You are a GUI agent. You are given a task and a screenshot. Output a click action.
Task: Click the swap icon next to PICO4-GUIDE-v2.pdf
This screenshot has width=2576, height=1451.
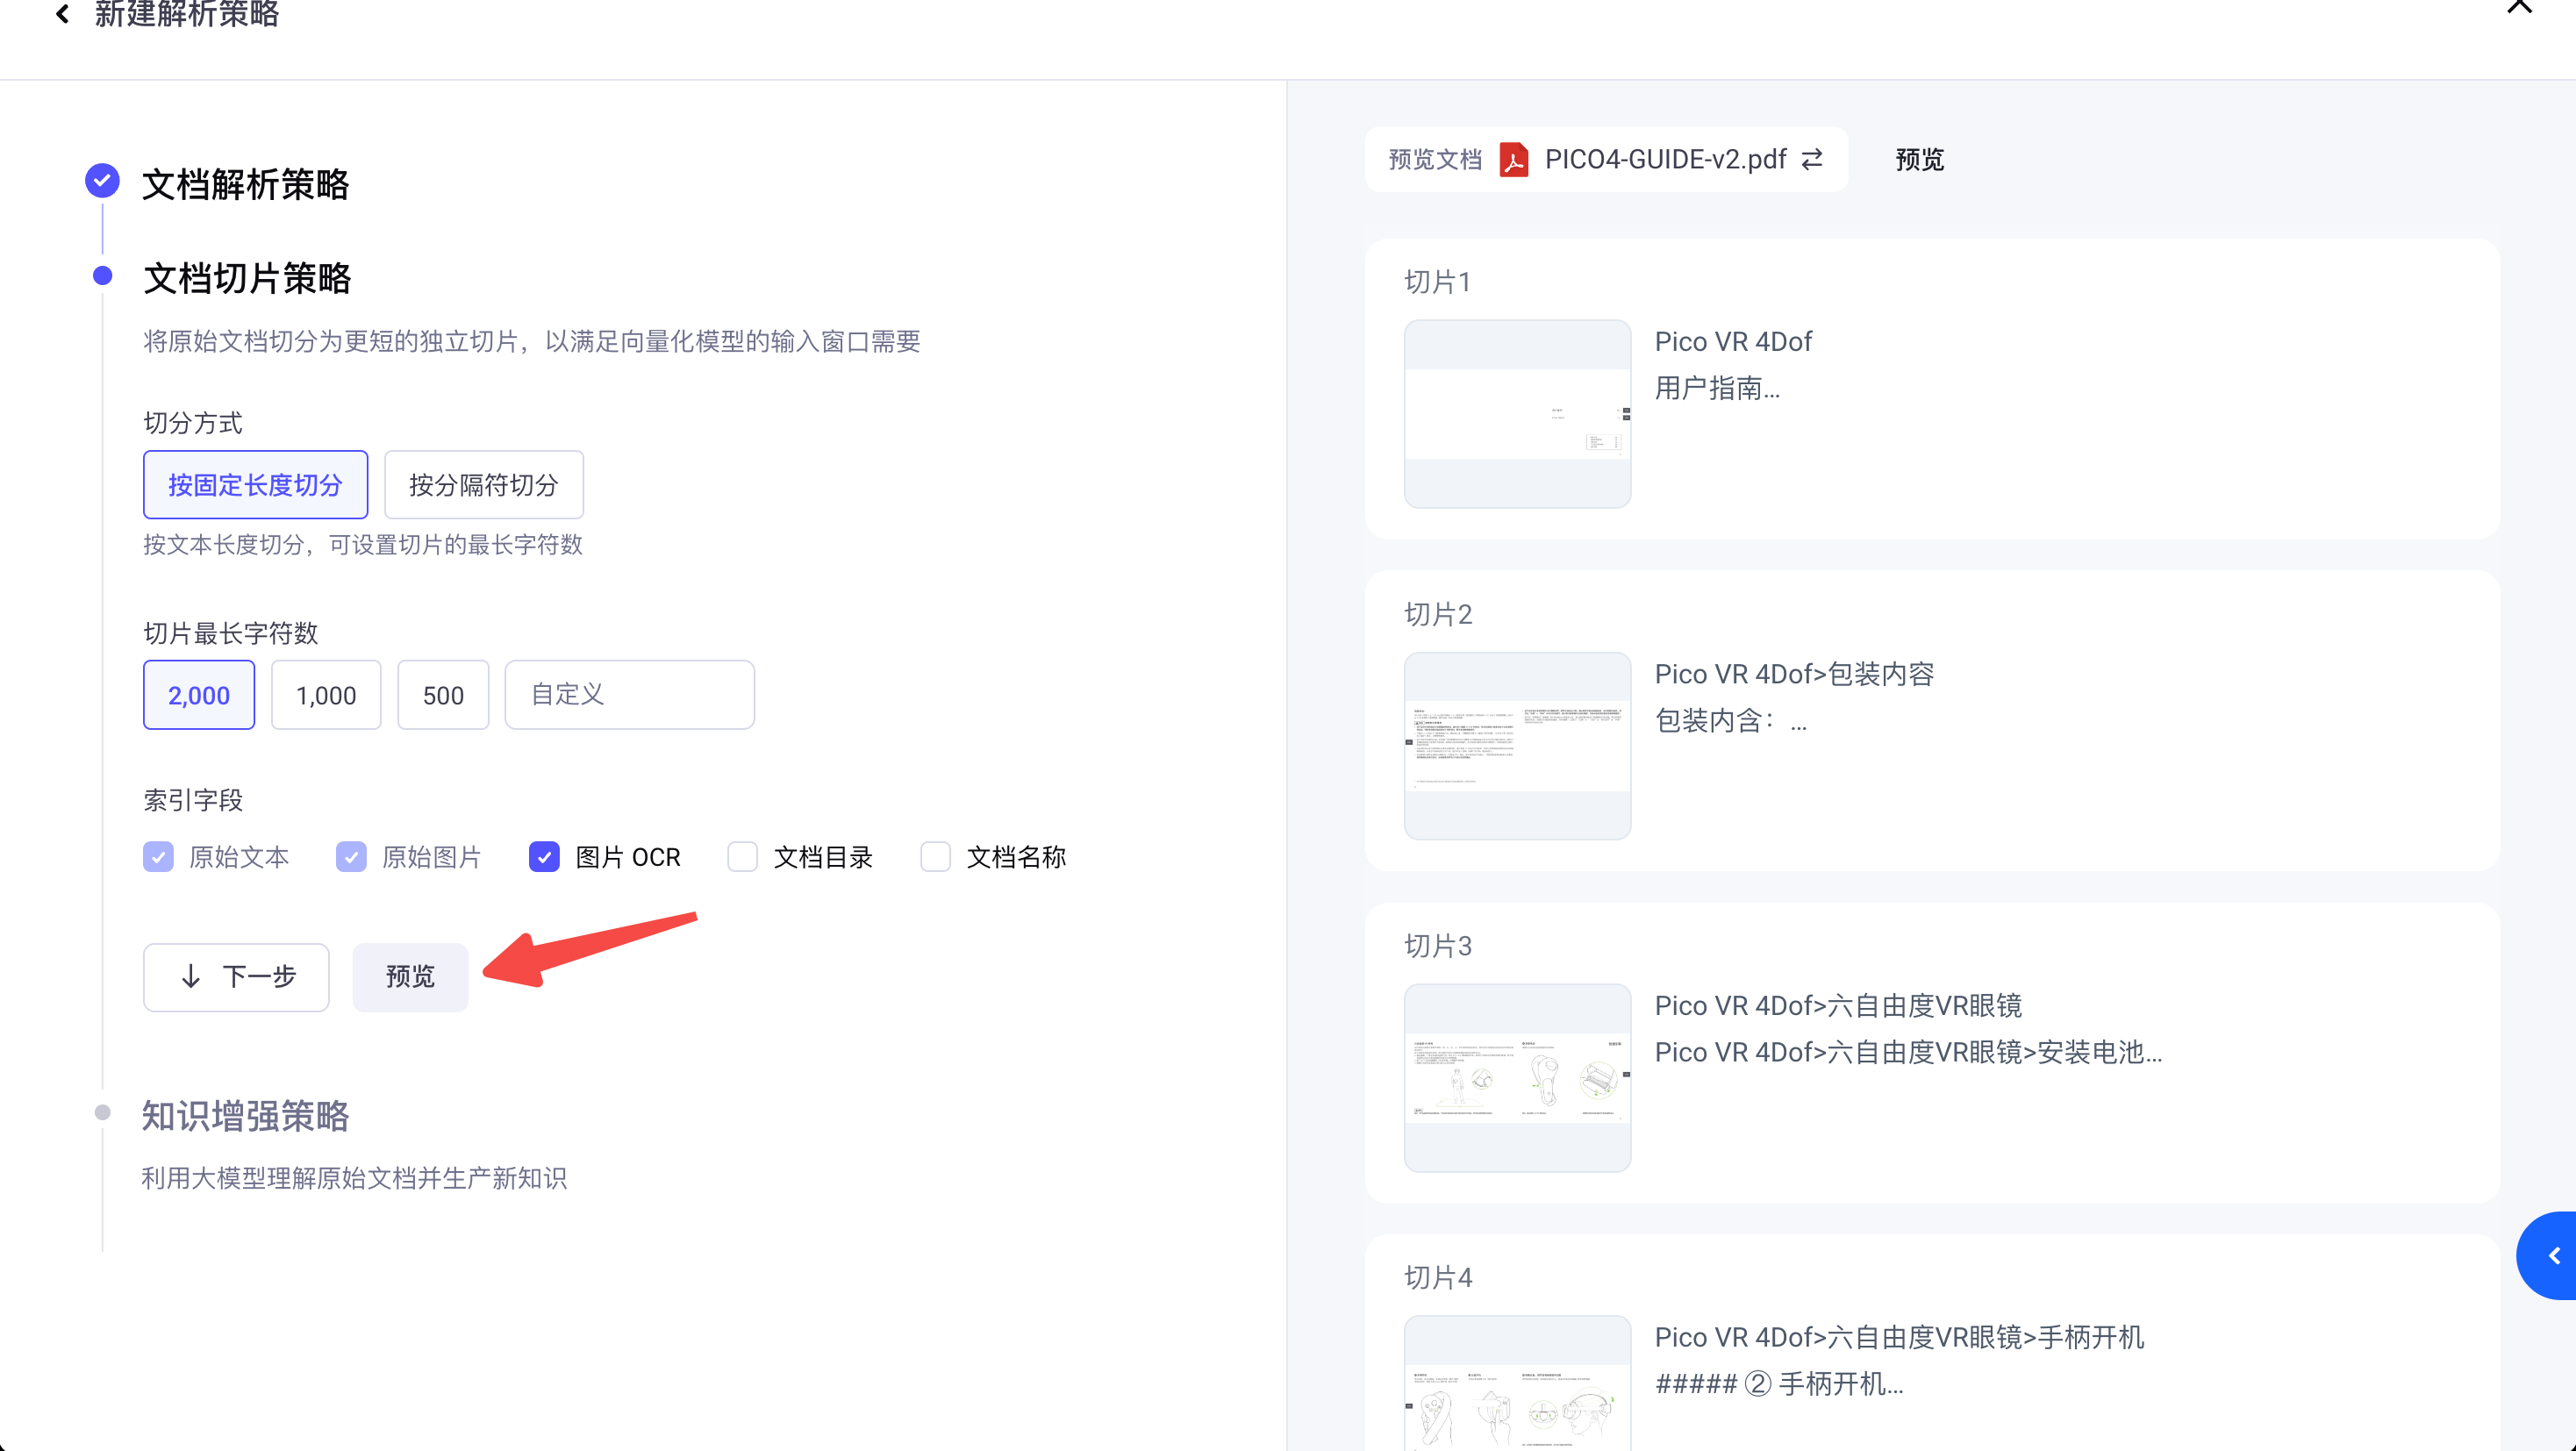pos(1812,159)
